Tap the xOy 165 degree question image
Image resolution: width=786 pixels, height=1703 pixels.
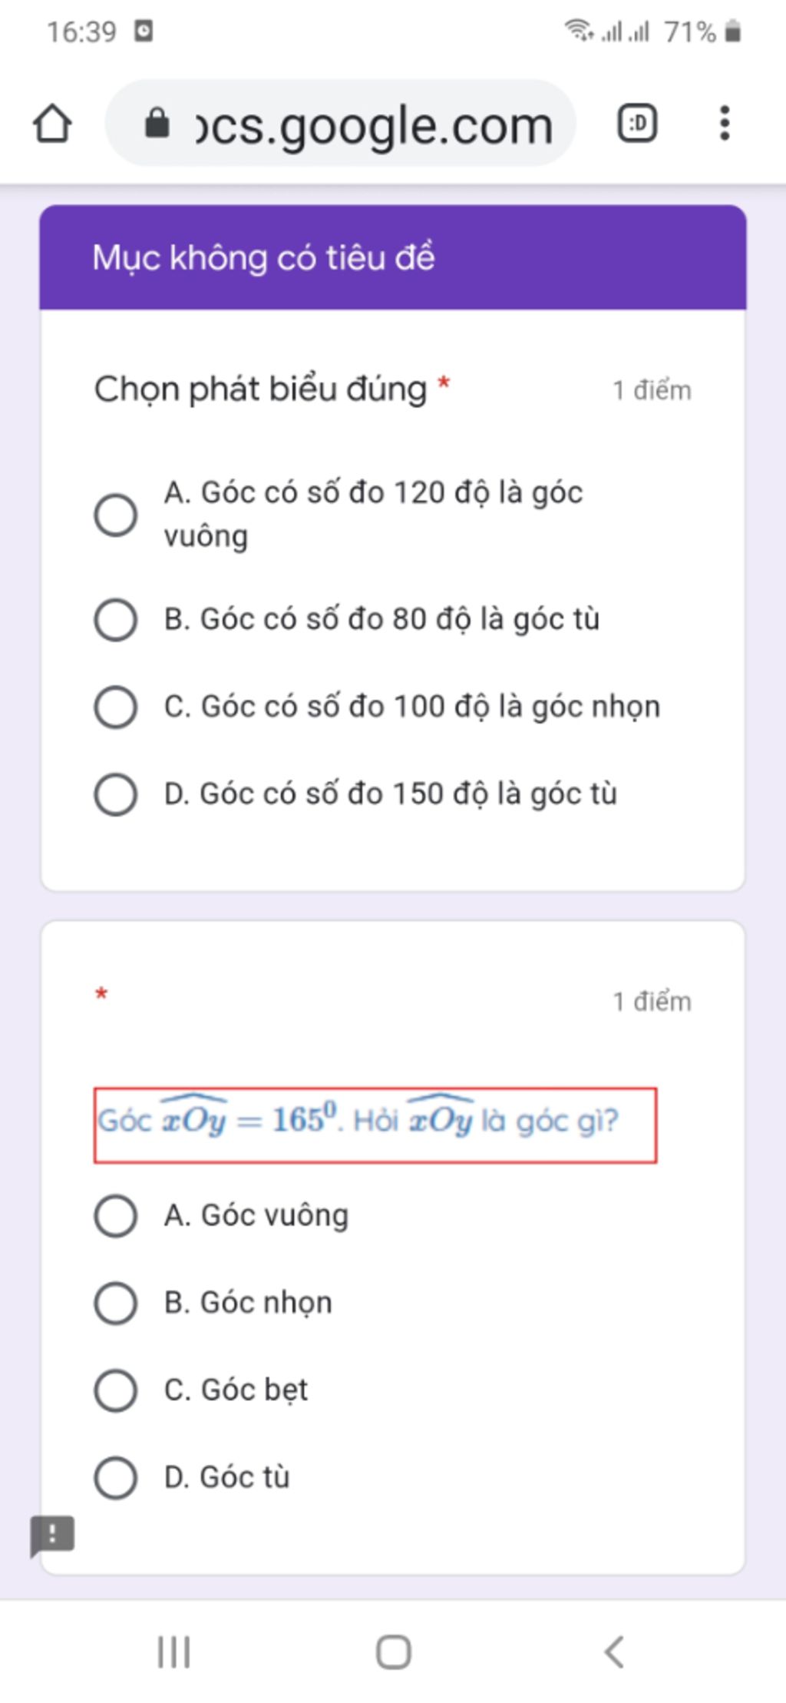point(375,1125)
